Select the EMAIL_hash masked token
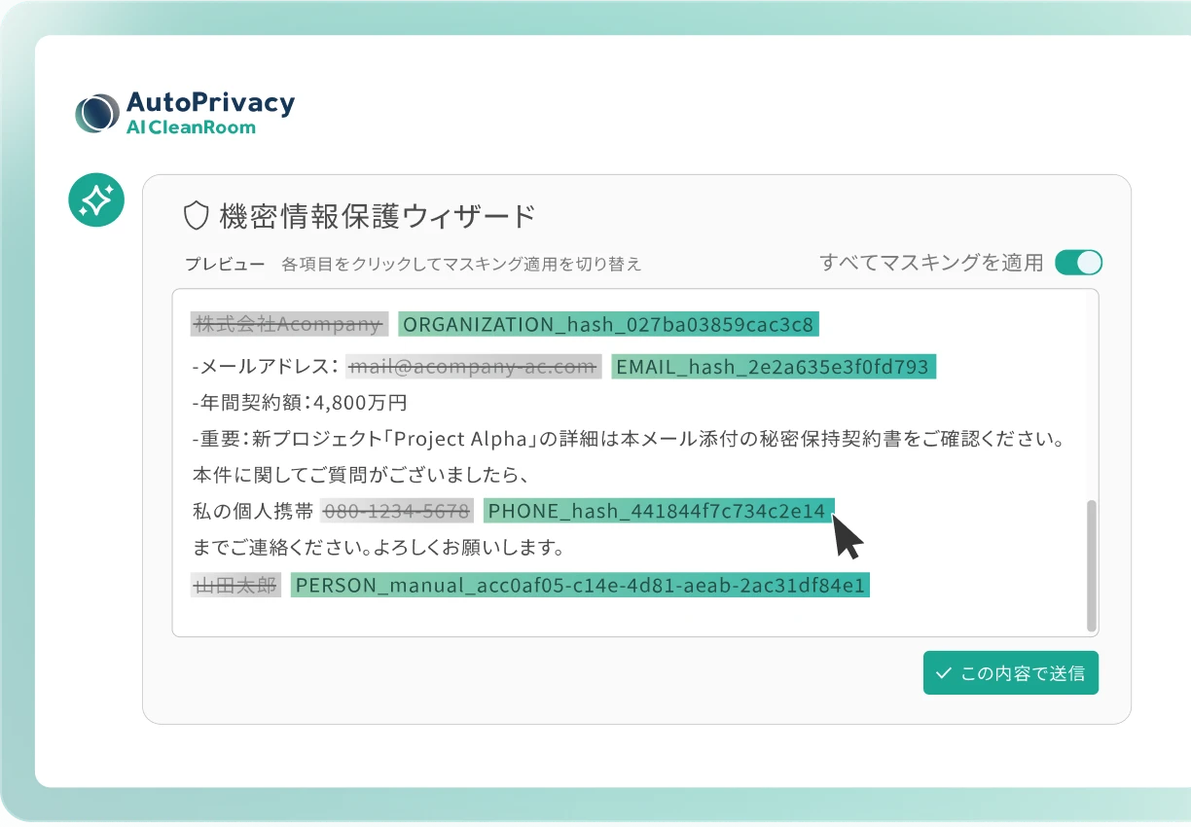Screen dimensions: 1191x827 774,366
